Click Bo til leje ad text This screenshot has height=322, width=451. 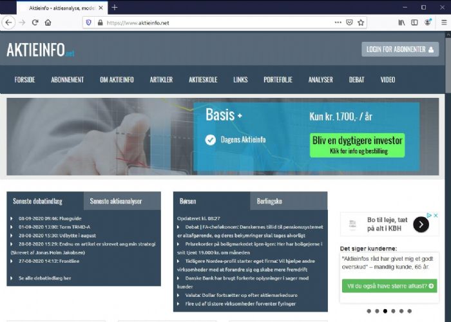387,224
